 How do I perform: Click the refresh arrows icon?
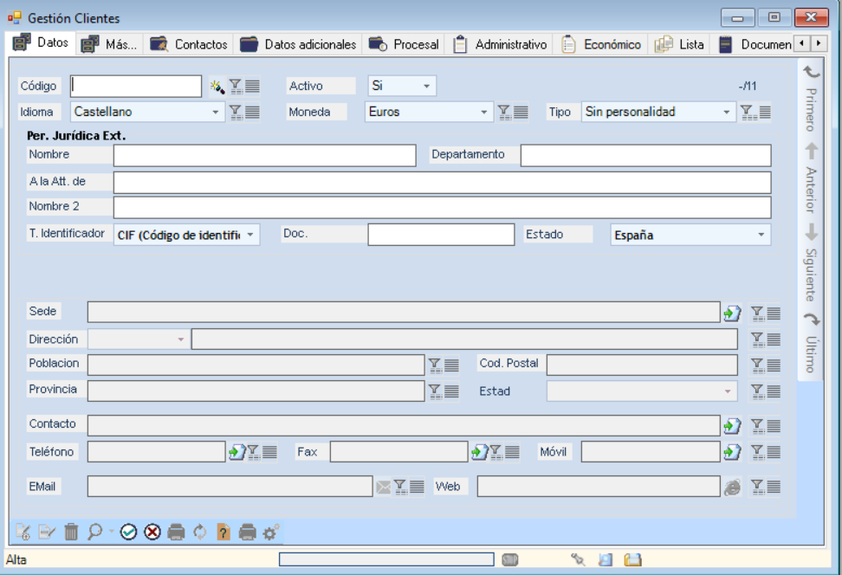200,532
